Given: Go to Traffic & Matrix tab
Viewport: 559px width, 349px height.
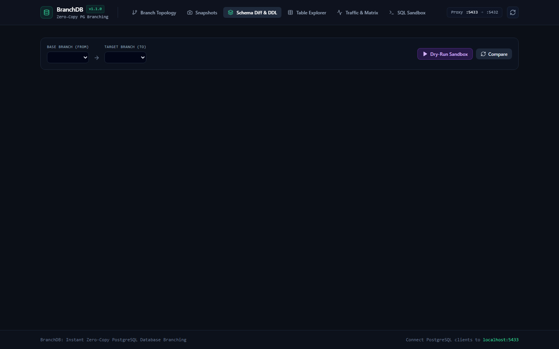Looking at the screenshot, I should 358,12.
